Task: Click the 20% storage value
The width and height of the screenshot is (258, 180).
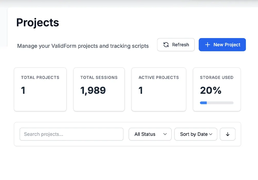Action: [x=211, y=90]
